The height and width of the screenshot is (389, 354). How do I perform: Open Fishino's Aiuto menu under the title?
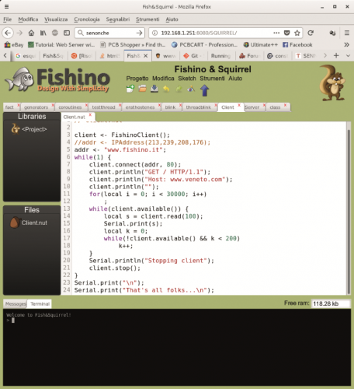click(x=235, y=79)
